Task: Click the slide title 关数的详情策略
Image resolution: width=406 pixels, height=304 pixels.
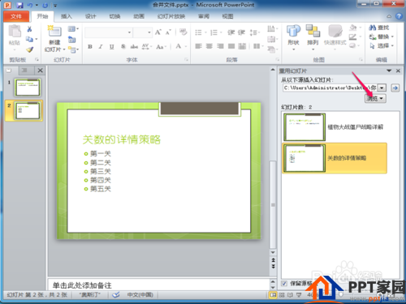Action: (x=122, y=139)
